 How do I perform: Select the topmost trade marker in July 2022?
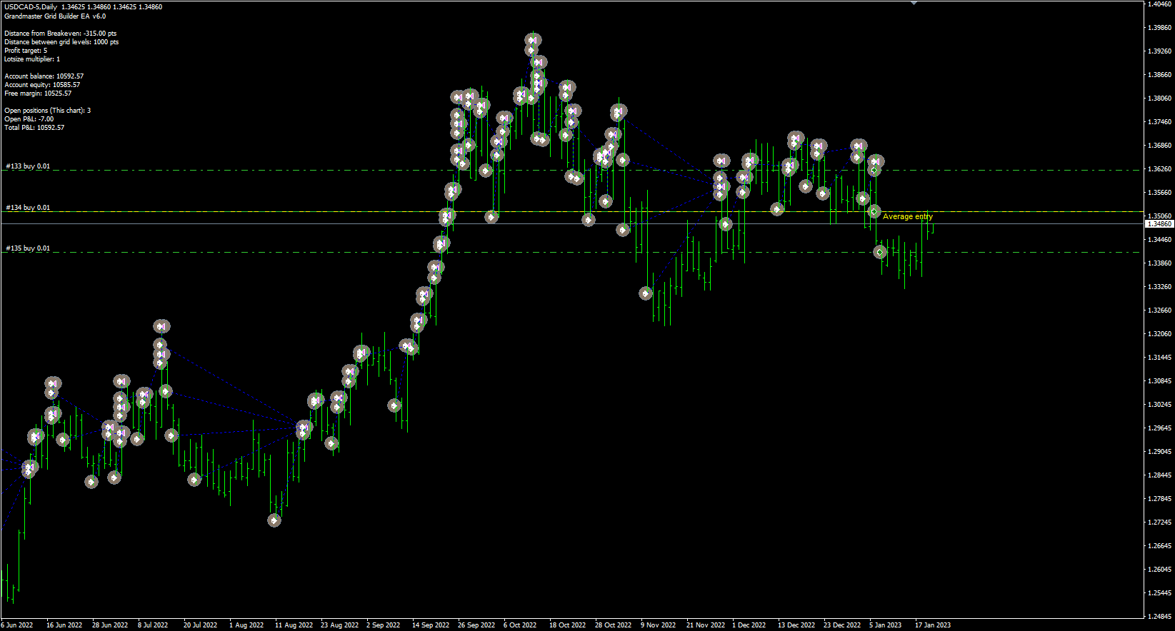pyautogui.click(x=161, y=326)
